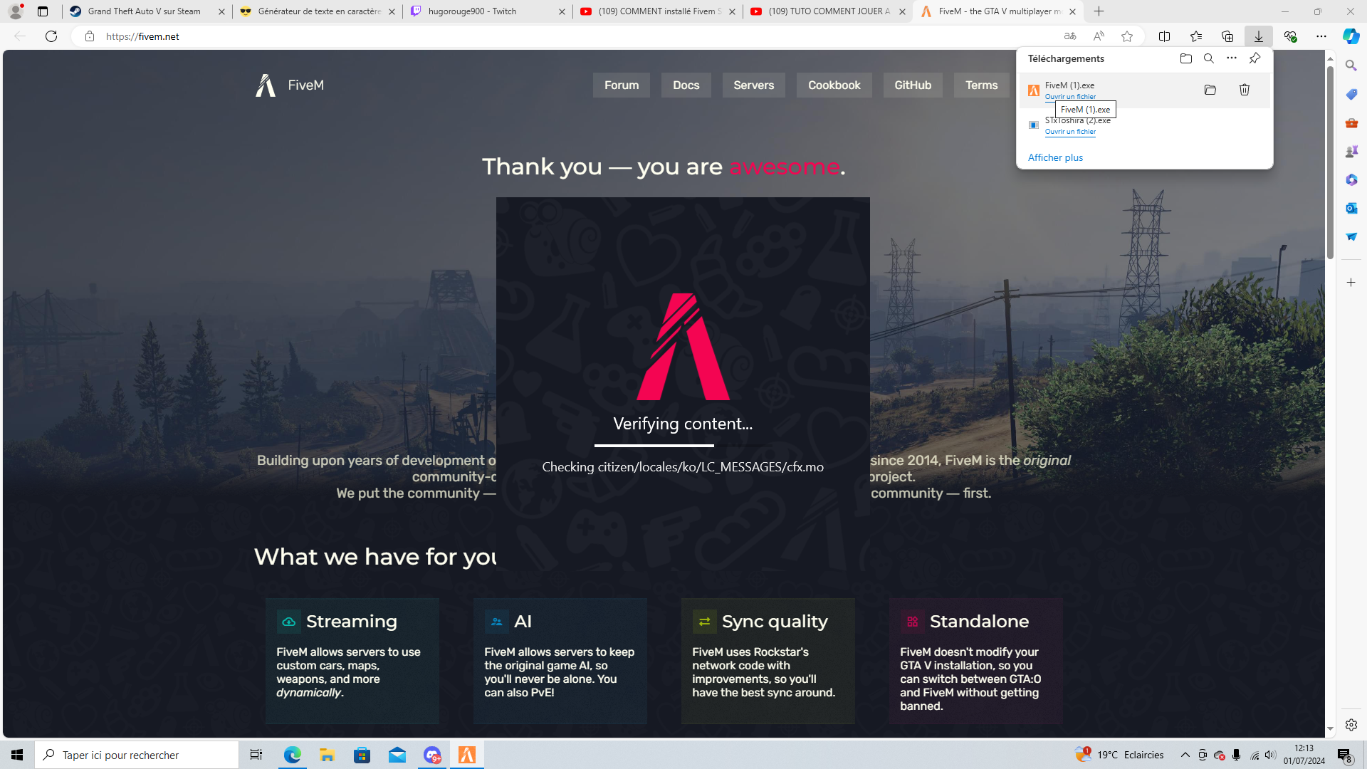Click the FiveM logo in the site header

click(x=290, y=85)
